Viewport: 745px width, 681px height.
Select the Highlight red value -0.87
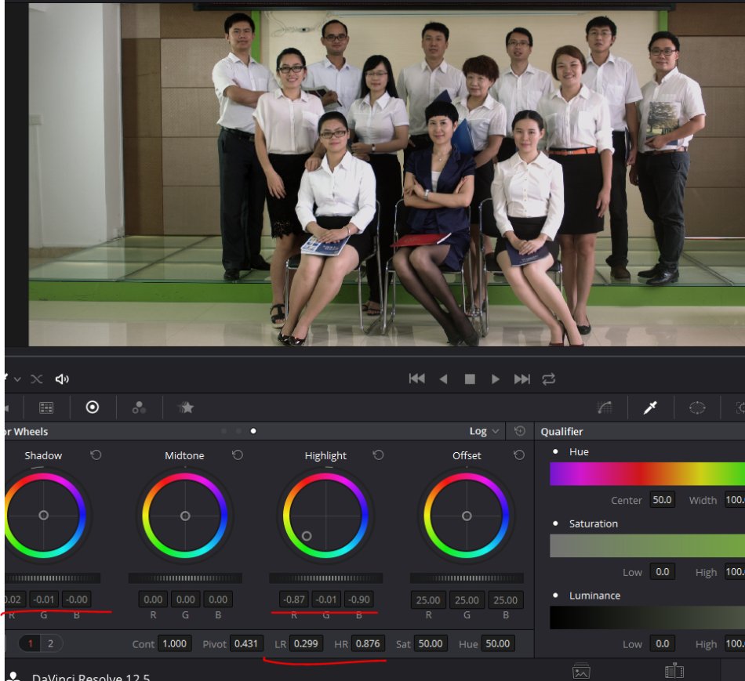[x=293, y=599]
